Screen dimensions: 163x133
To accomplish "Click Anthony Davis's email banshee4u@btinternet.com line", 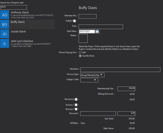I will [32, 15].
